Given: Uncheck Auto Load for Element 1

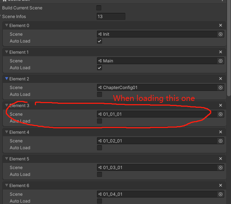Looking at the screenshot, I should click(x=100, y=68).
